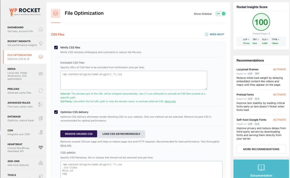Click the LCP 701ms value
This screenshot has height=178, width=290.
pos(246,43)
